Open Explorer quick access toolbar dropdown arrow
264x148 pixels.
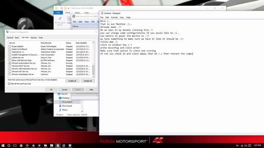[x=68, y=8]
